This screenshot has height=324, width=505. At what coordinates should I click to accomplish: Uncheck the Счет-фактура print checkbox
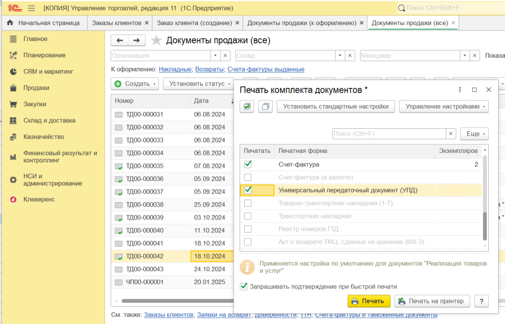pyautogui.click(x=248, y=164)
